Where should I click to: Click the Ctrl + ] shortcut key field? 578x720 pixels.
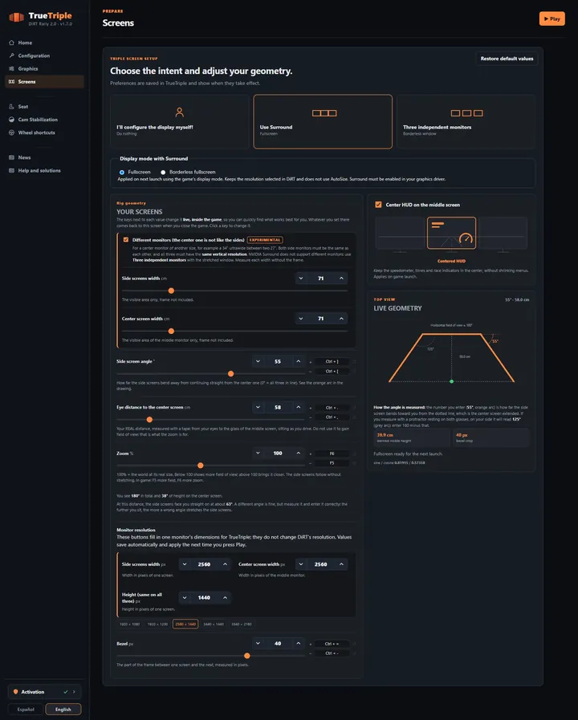click(x=332, y=361)
